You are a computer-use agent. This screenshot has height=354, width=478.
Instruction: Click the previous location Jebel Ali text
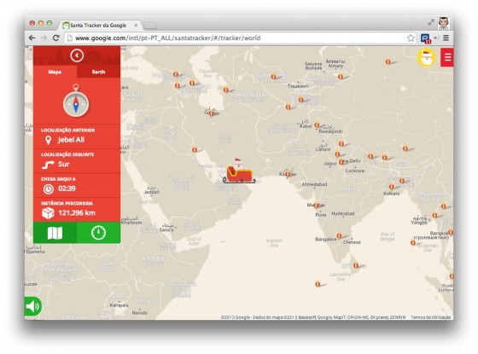[71, 140]
